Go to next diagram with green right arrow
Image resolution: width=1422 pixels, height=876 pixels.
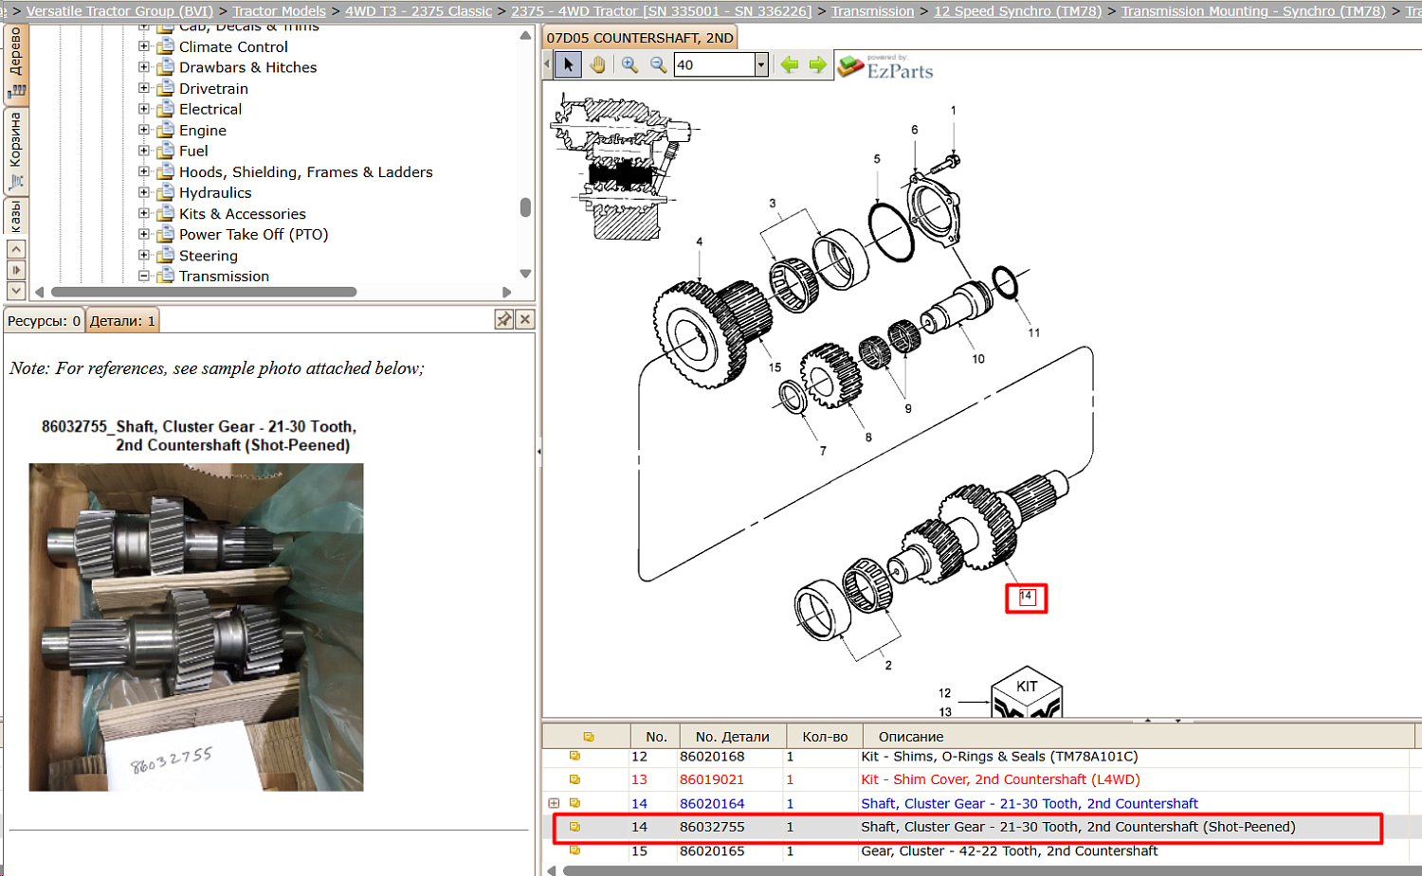(817, 64)
